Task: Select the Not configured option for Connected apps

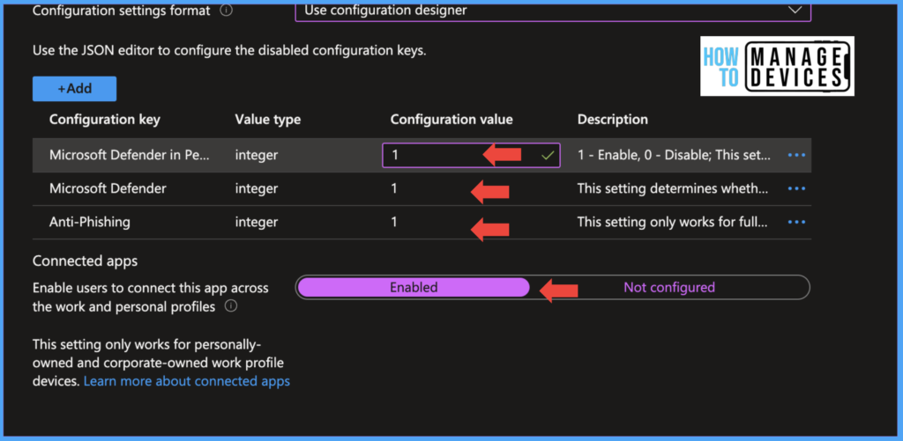Action: [669, 288]
